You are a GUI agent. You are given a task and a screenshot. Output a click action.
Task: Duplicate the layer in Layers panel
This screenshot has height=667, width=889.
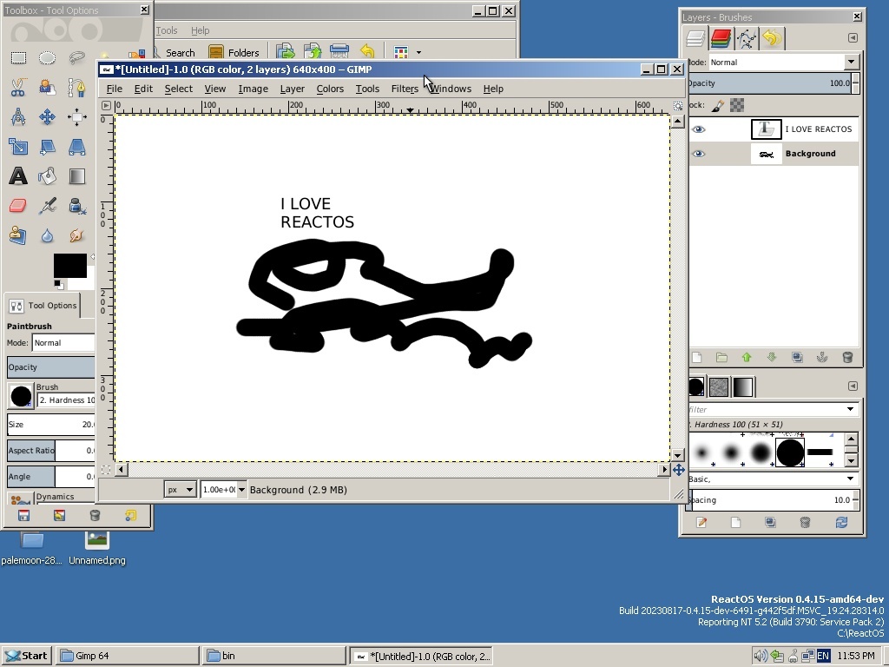coord(797,357)
